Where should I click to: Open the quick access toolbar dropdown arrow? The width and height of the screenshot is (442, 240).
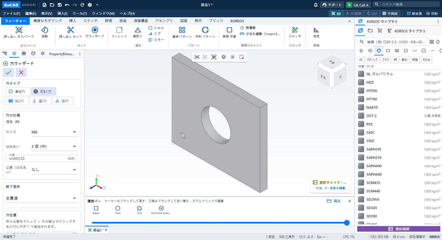click(x=97, y=5)
